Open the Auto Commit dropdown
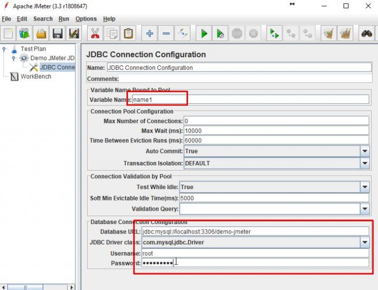 [364, 151]
